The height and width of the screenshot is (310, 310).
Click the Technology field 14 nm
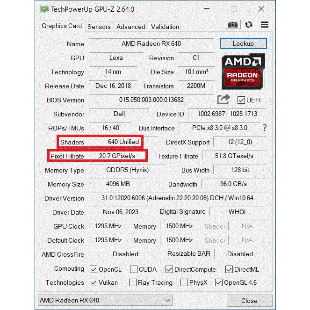tap(113, 72)
